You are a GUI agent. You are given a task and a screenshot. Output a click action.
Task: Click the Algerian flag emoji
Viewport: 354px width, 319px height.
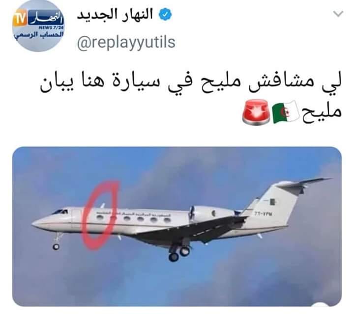tap(286, 112)
